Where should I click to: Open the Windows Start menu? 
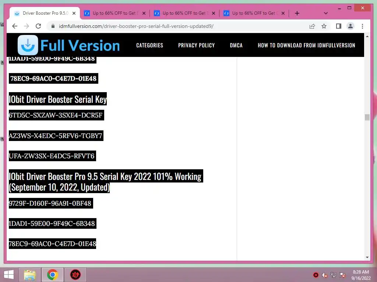tap(9, 275)
